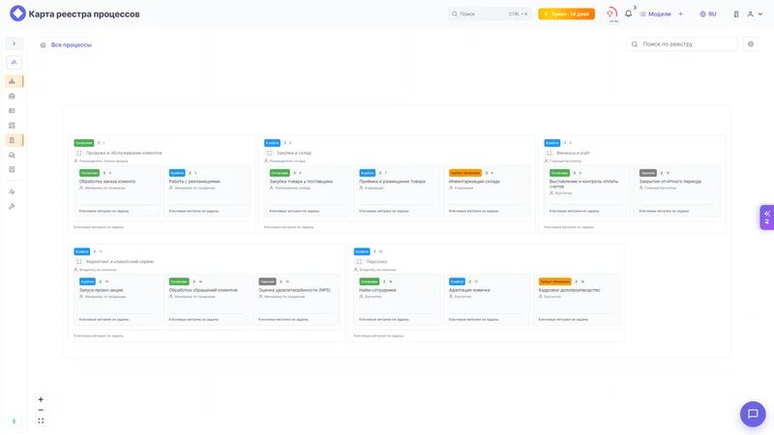Screen dimensions: 774x435
Task: Zoom in on the process map
Action: 41,399
